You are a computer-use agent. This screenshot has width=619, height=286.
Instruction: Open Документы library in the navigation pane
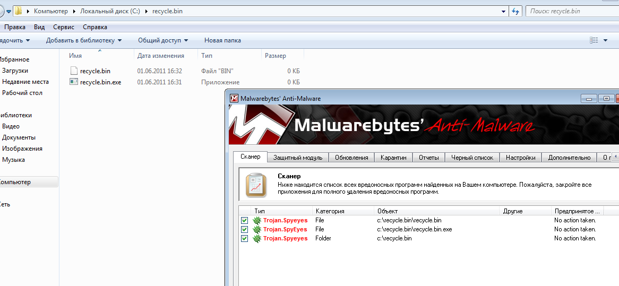19,137
